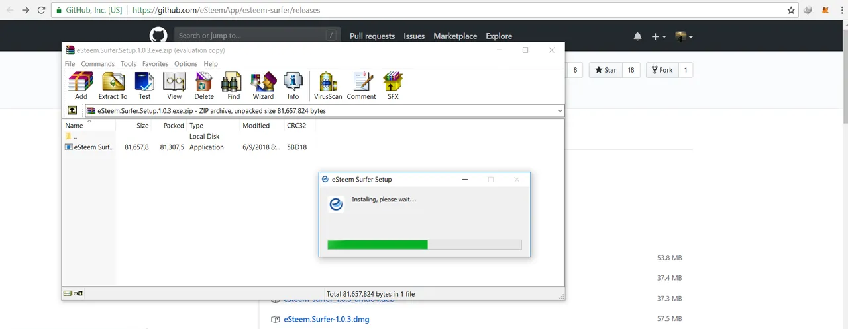Click the disk status icon in WinRAR status bar
Image resolution: width=848 pixels, height=329 pixels.
tap(68, 293)
